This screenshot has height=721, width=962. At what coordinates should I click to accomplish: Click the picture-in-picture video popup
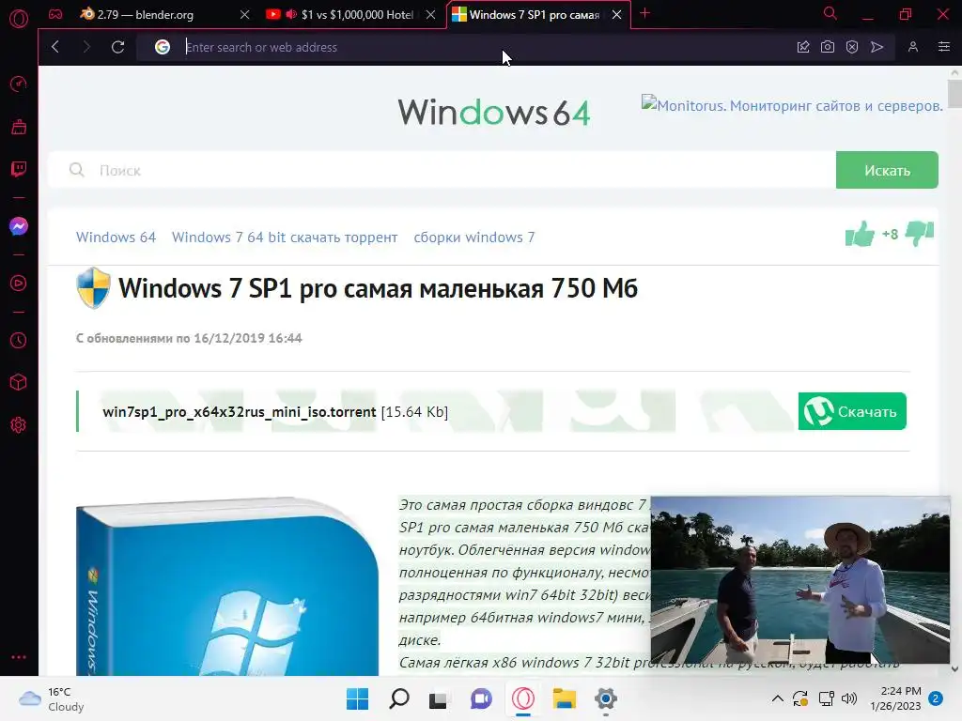(800, 580)
